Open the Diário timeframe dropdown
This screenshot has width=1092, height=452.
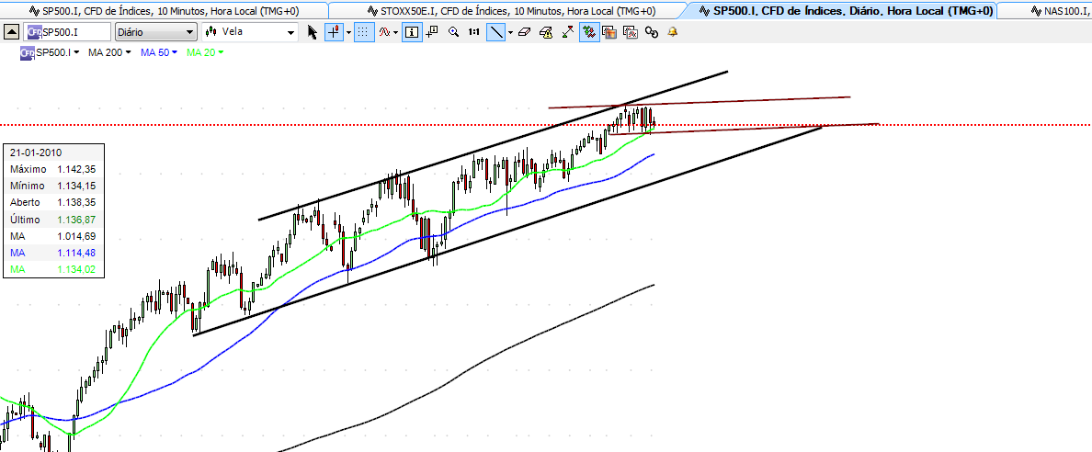[x=156, y=32]
